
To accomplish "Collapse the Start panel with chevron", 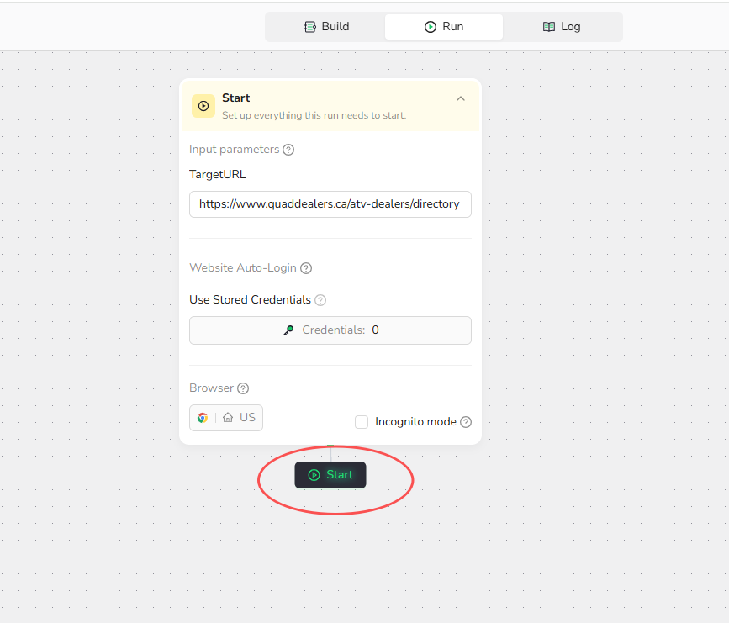I will pos(461,98).
